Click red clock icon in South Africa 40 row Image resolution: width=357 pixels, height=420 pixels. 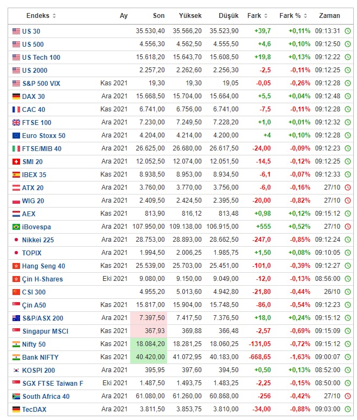coord(348,396)
